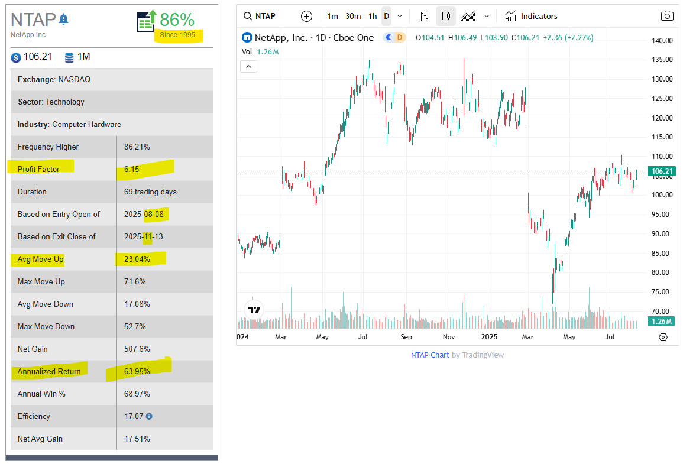Click the TradingView text below the chart
The image size is (696, 464).
[483, 355]
